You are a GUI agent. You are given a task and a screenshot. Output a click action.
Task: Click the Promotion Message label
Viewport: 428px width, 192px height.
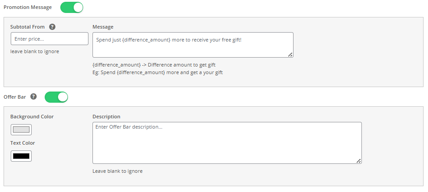coord(27,8)
